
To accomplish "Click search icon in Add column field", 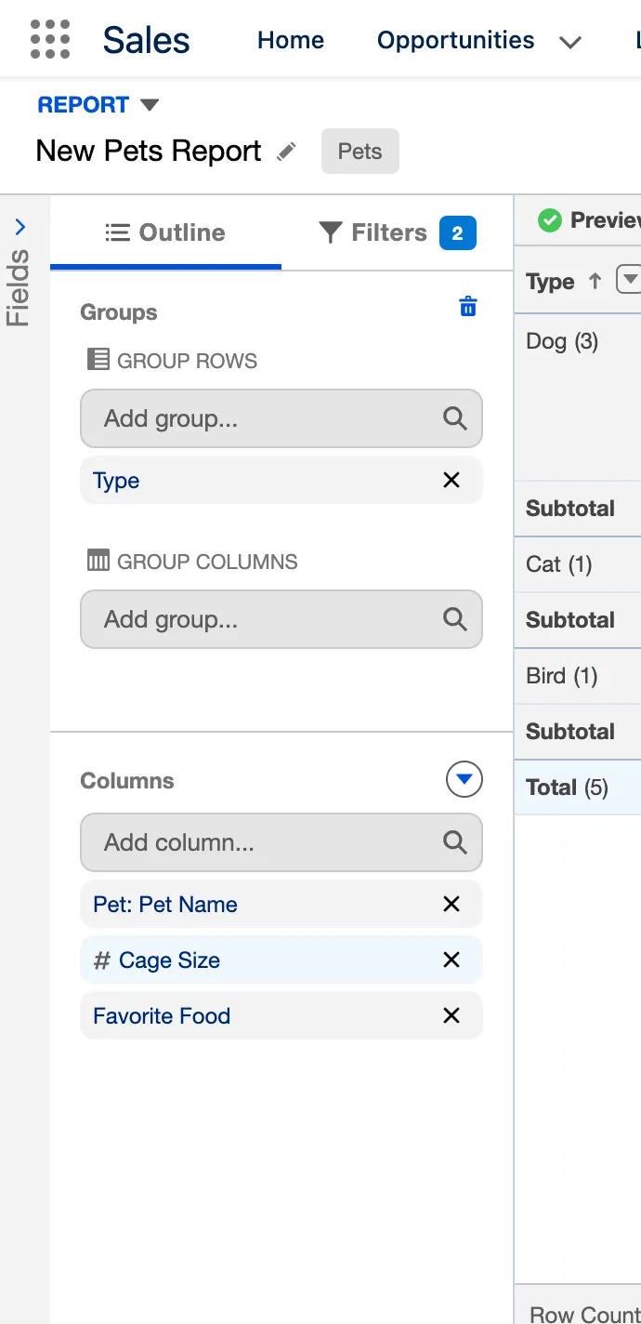I will coord(454,842).
